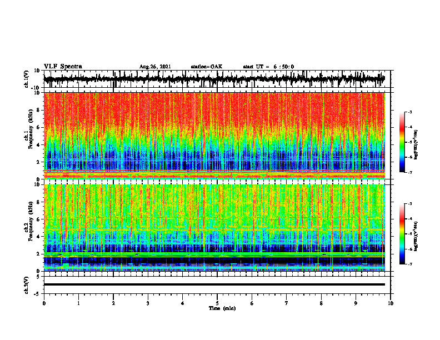Click time-axis tick label "2"

coord(113,303)
